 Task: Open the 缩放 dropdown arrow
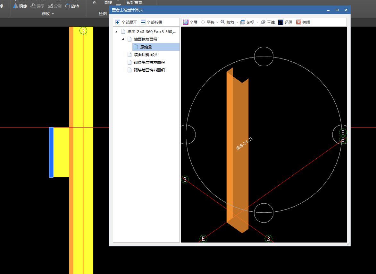(x=238, y=22)
